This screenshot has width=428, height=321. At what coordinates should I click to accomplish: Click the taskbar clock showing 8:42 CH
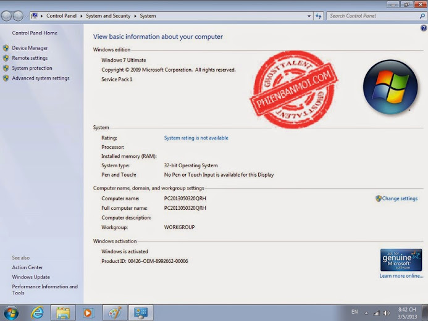pyautogui.click(x=407, y=313)
